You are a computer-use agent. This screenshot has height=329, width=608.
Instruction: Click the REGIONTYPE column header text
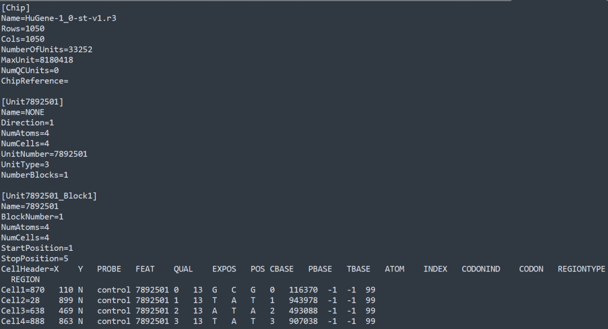582,269
